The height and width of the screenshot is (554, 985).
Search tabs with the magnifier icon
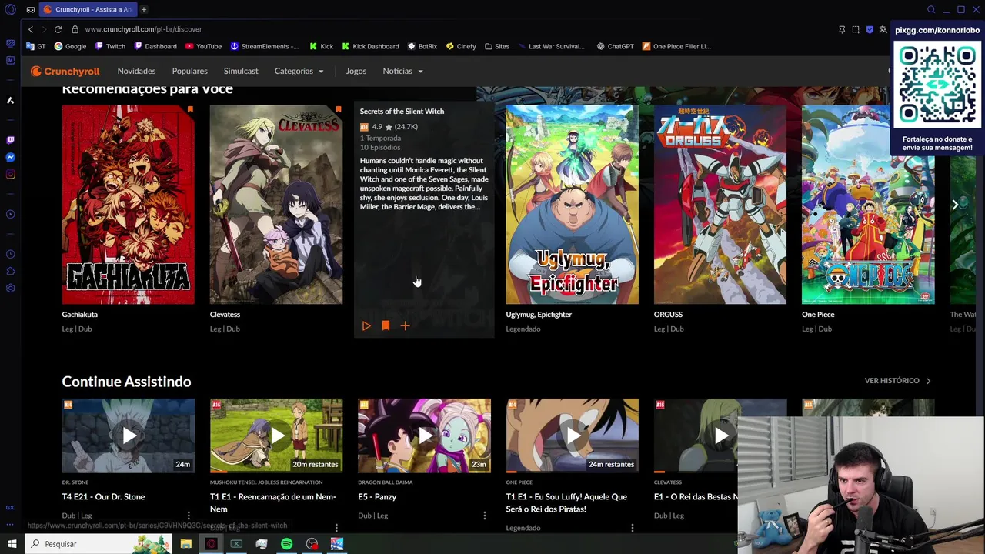[931, 9]
